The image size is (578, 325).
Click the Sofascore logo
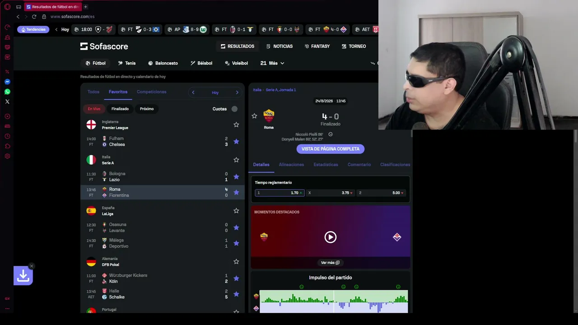pos(104,46)
